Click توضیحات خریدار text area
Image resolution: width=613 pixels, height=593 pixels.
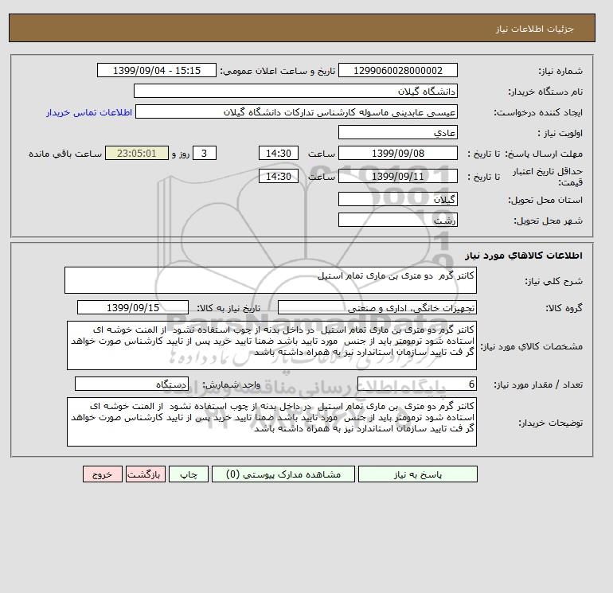coord(271,422)
